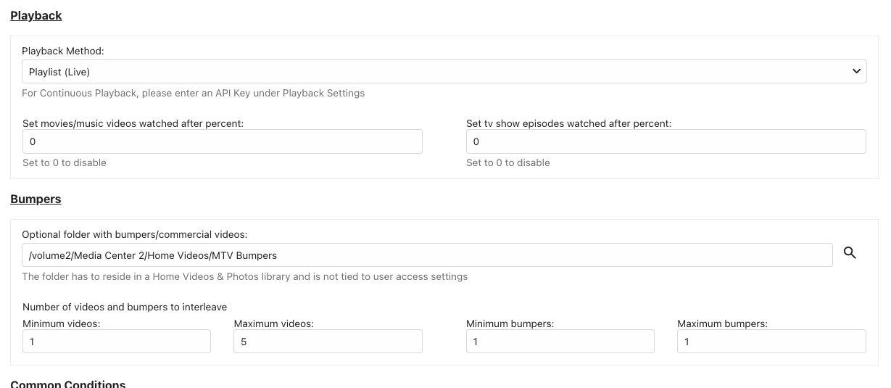This screenshot has height=388, width=891.
Task: Click the Maximum bumpers input field
Action: (x=771, y=342)
